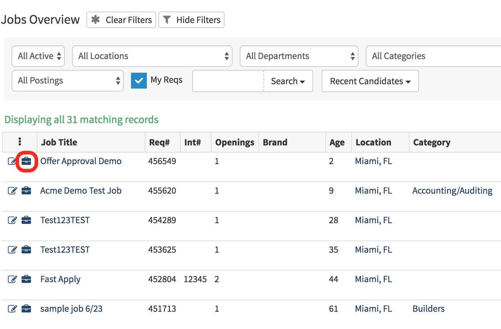Uncheck the My Reqs filter checkbox

[x=139, y=81]
